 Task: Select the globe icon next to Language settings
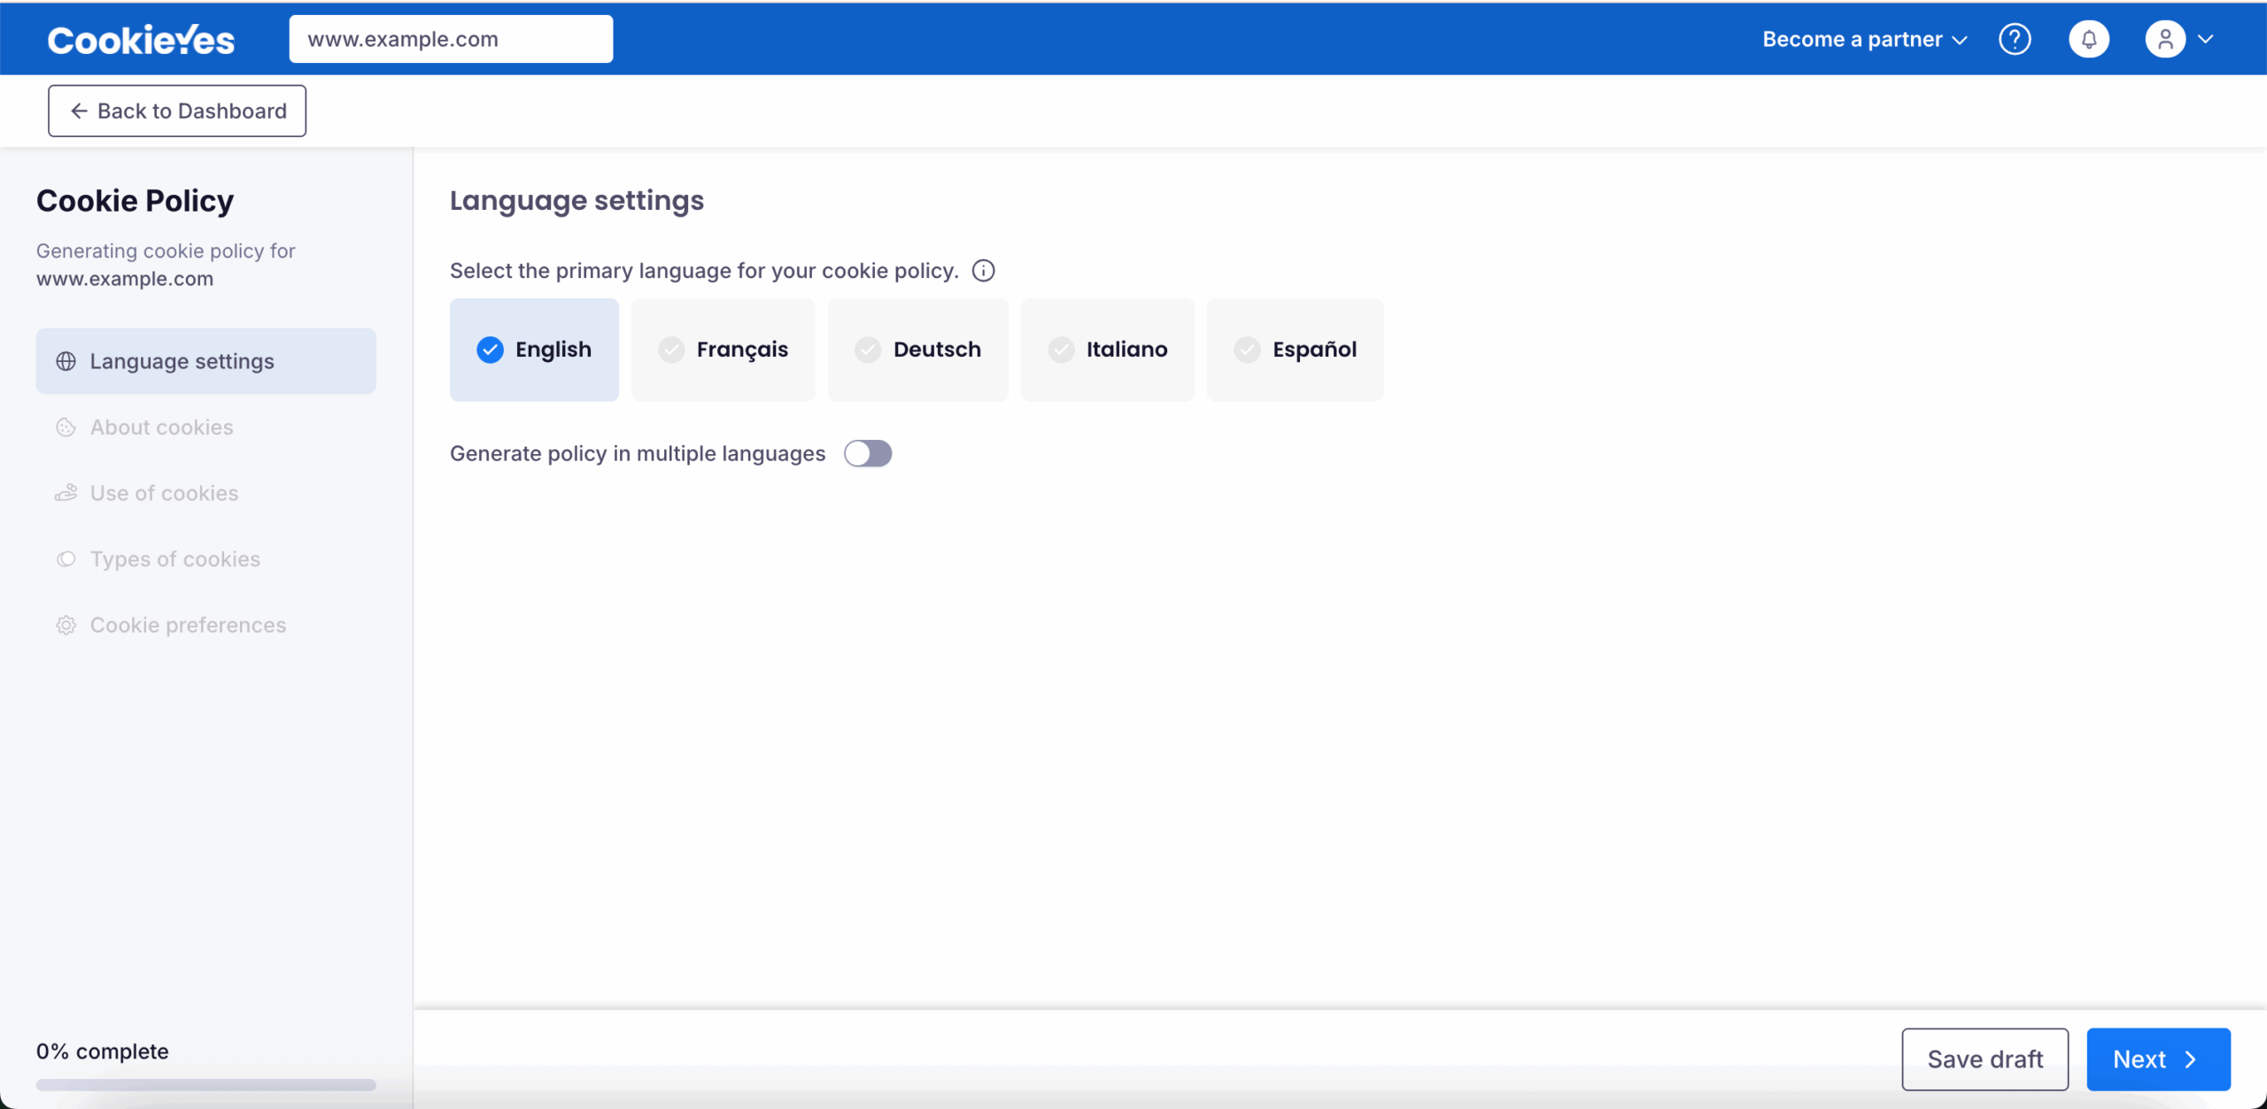point(66,360)
